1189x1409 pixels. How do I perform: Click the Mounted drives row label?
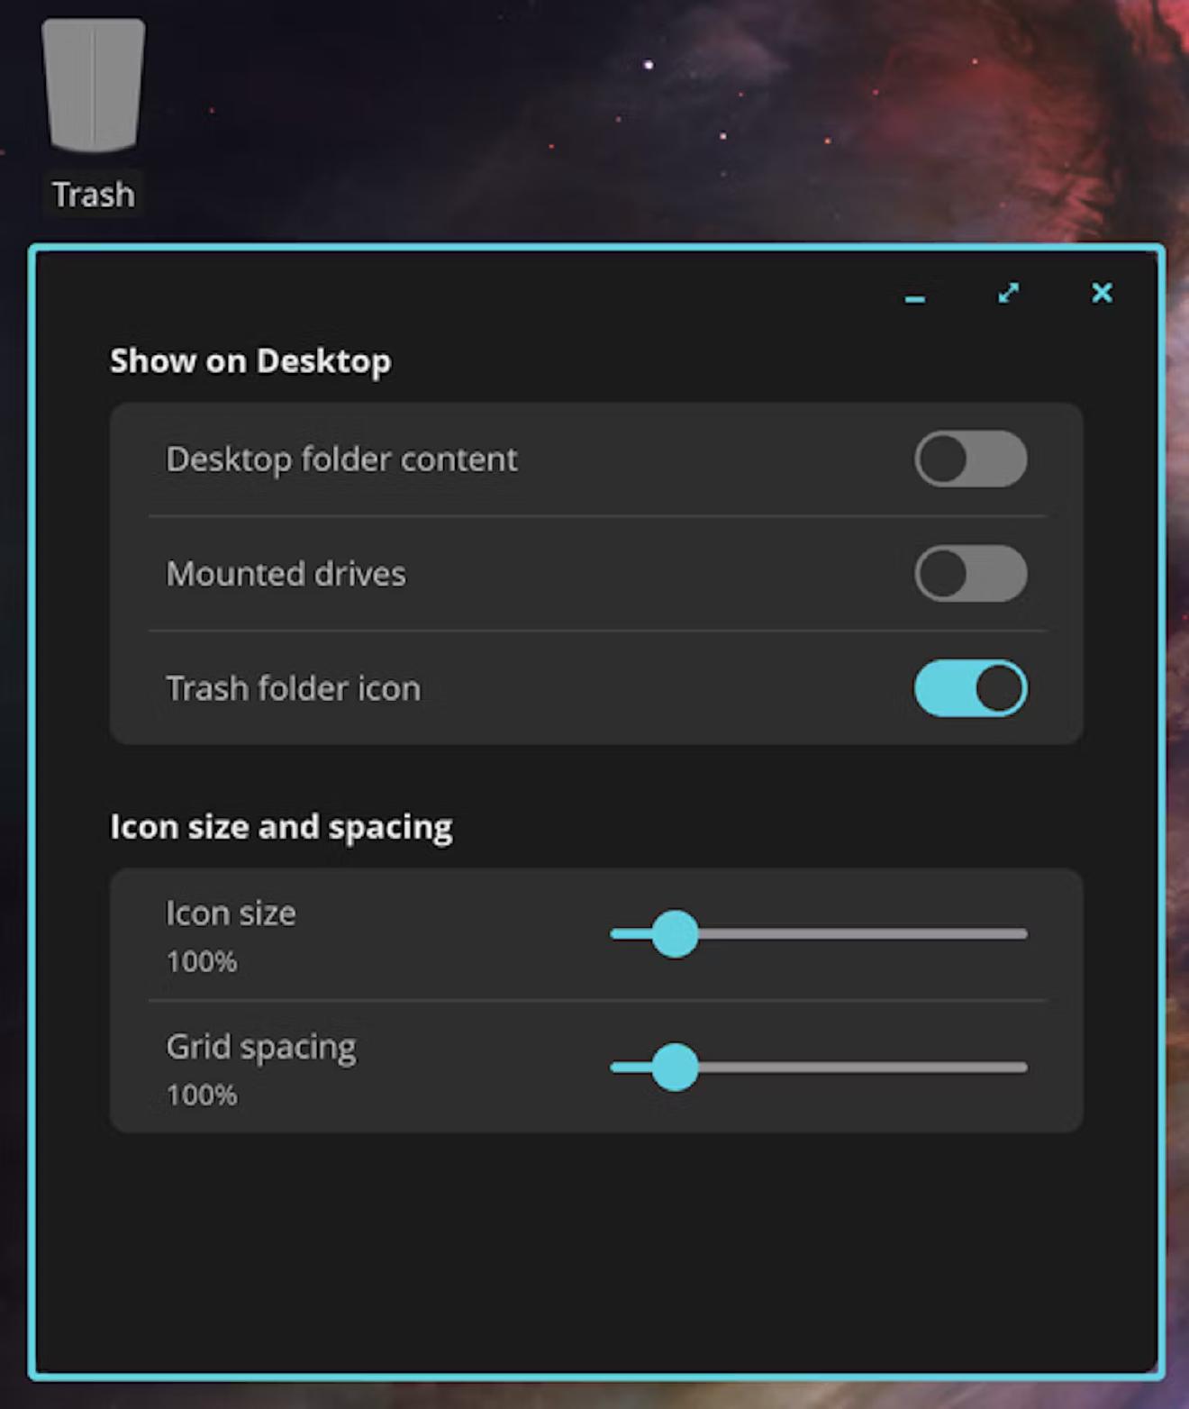coord(286,574)
